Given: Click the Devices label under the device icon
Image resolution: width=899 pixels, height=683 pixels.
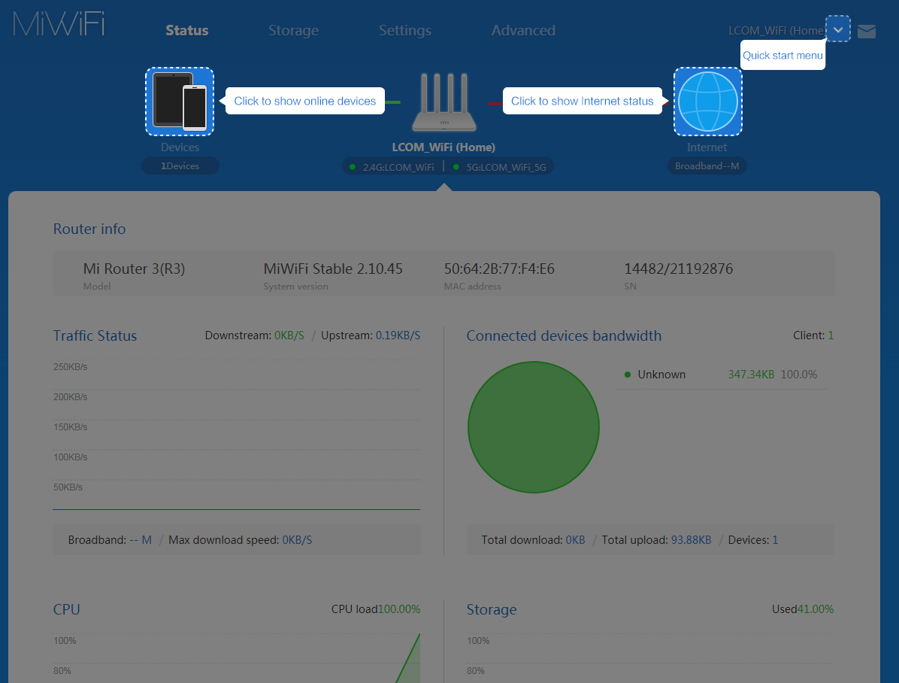Looking at the screenshot, I should [180, 147].
